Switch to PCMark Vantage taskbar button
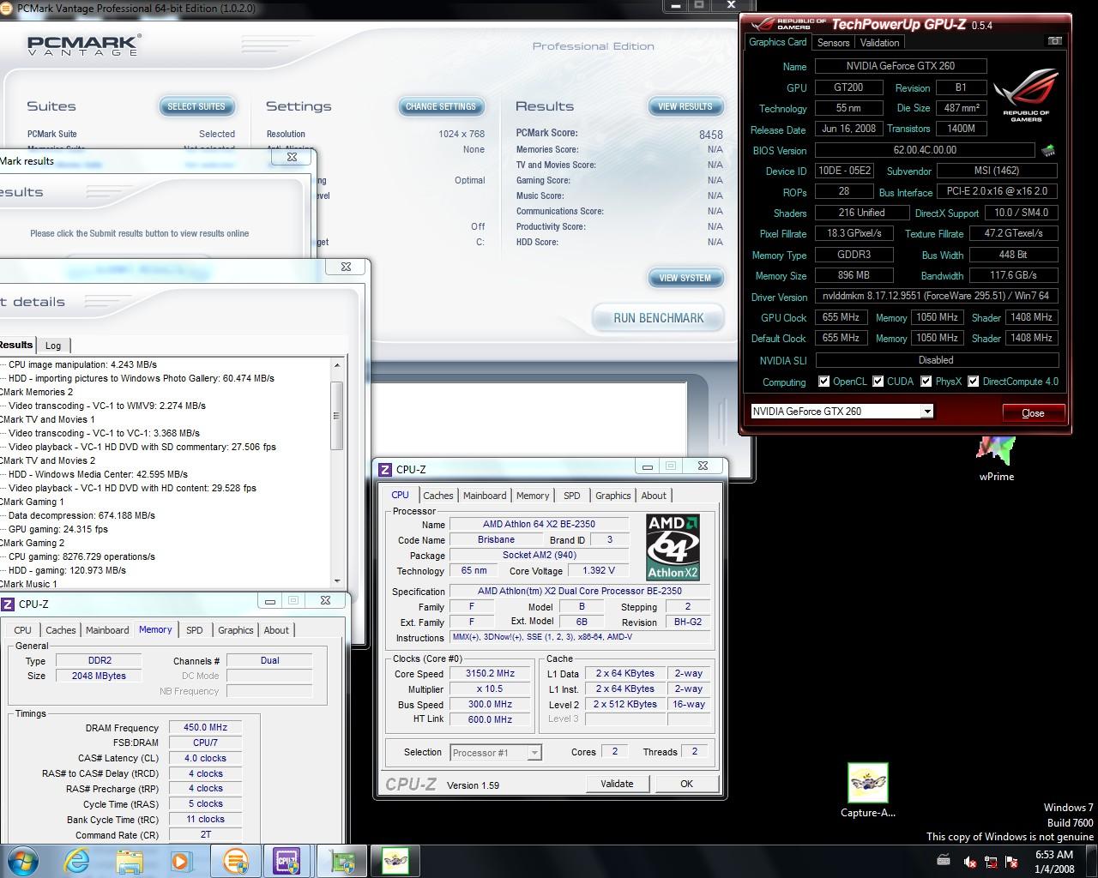The height and width of the screenshot is (878, 1098). [235, 861]
